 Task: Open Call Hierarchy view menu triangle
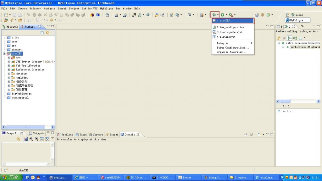[x=318, y=31]
